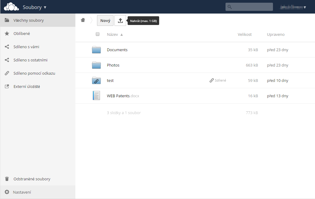Click the star icon next to Oblíbené
315x199 pixels.
point(7,33)
